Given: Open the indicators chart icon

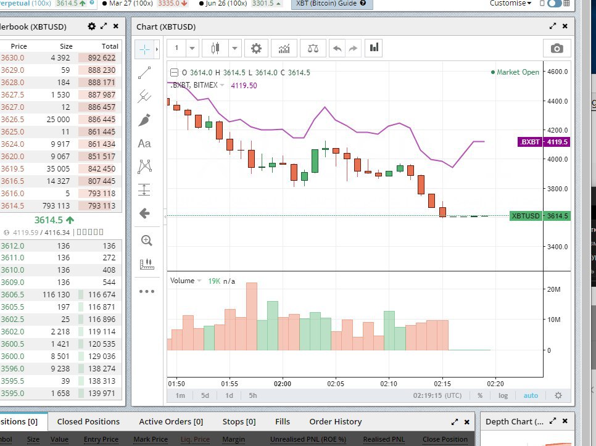Looking at the screenshot, I should click(x=284, y=48).
